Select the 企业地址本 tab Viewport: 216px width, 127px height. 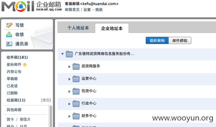point(112,28)
